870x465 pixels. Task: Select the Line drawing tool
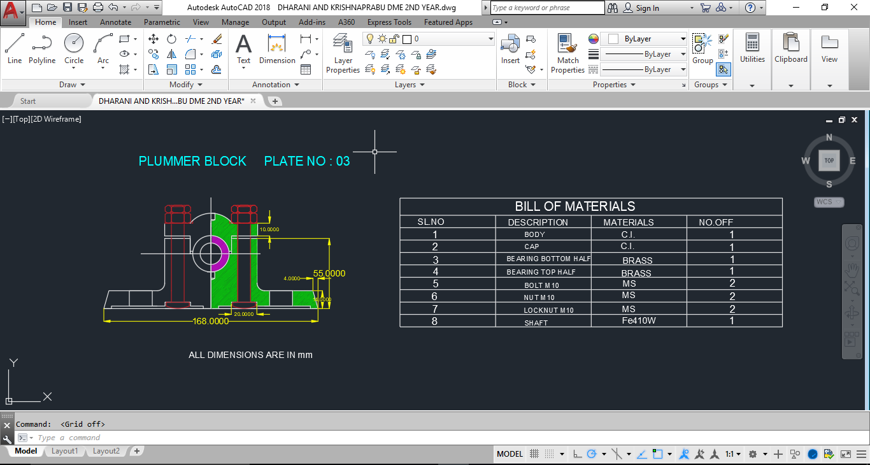(x=15, y=48)
